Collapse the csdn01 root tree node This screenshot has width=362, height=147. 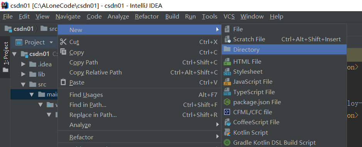click(x=15, y=54)
